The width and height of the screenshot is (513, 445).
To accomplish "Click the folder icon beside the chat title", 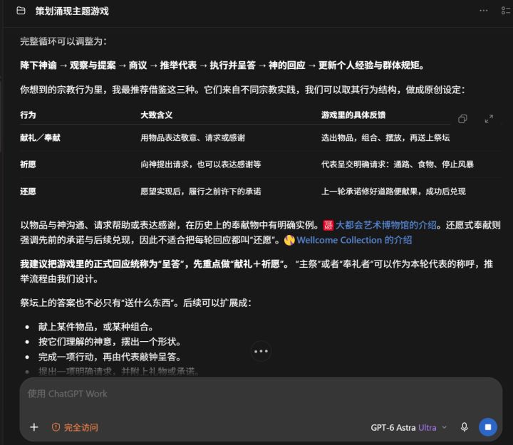I will 21,11.
